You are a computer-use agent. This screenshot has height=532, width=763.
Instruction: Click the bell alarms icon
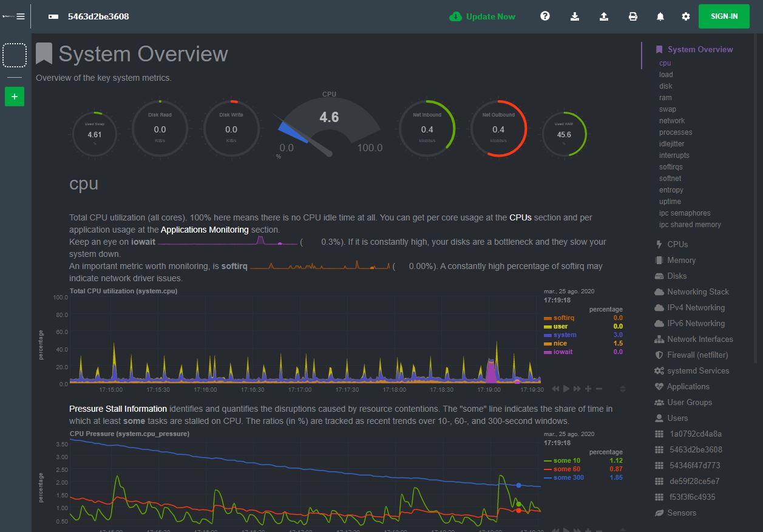pyautogui.click(x=660, y=16)
